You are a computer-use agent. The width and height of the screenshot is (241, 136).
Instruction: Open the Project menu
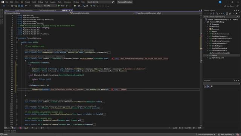(x=27, y=2)
